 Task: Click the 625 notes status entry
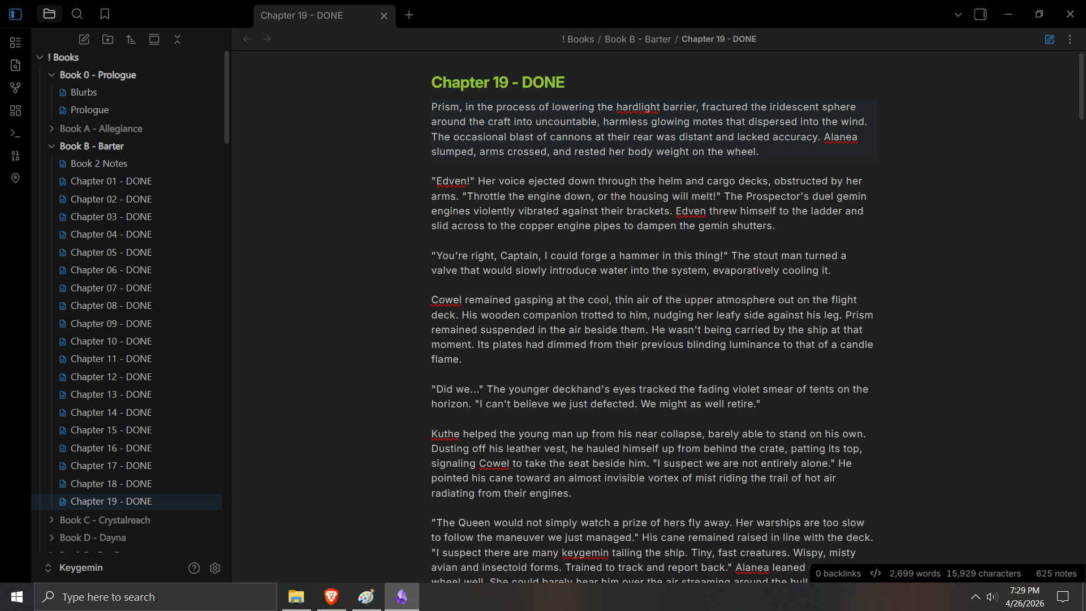point(1056,573)
